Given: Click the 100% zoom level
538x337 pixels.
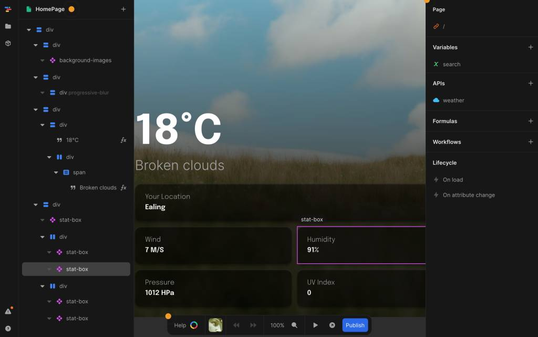Looking at the screenshot, I should (277, 325).
